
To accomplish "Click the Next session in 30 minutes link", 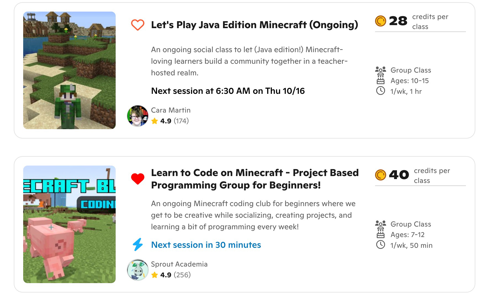I will pos(206,245).
